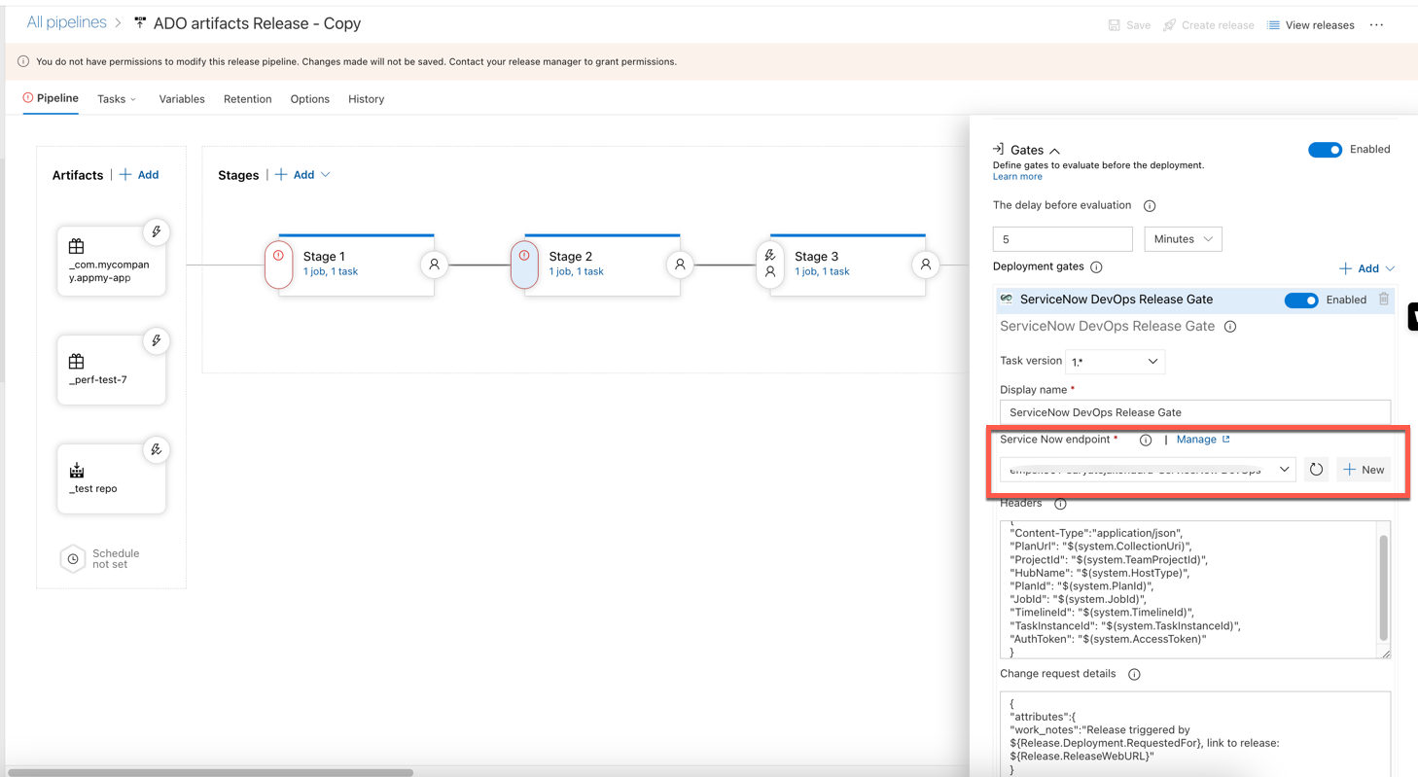
Task: Open Stage 1 job and task link
Action: click(x=331, y=272)
